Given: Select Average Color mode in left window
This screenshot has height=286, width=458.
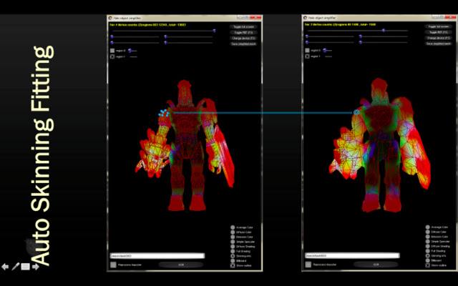Looking at the screenshot, I should coord(233,227).
